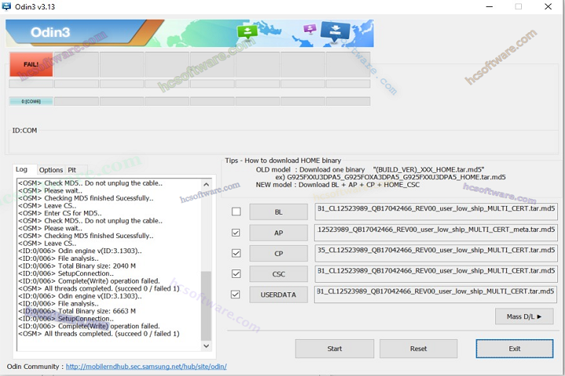Screen dimensions: 565x376
Task: Click the log scrollbar up arrow
Action: click(x=206, y=184)
